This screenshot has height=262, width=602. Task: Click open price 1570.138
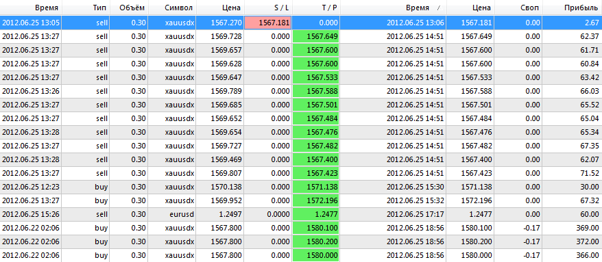226,187
